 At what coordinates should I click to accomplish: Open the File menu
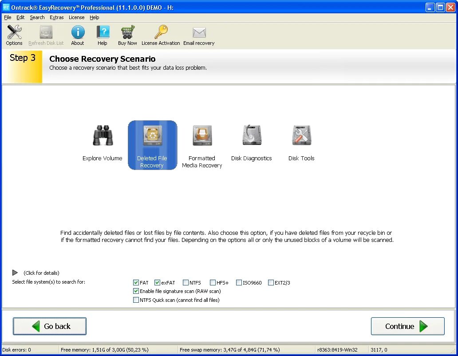[x=8, y=17]
